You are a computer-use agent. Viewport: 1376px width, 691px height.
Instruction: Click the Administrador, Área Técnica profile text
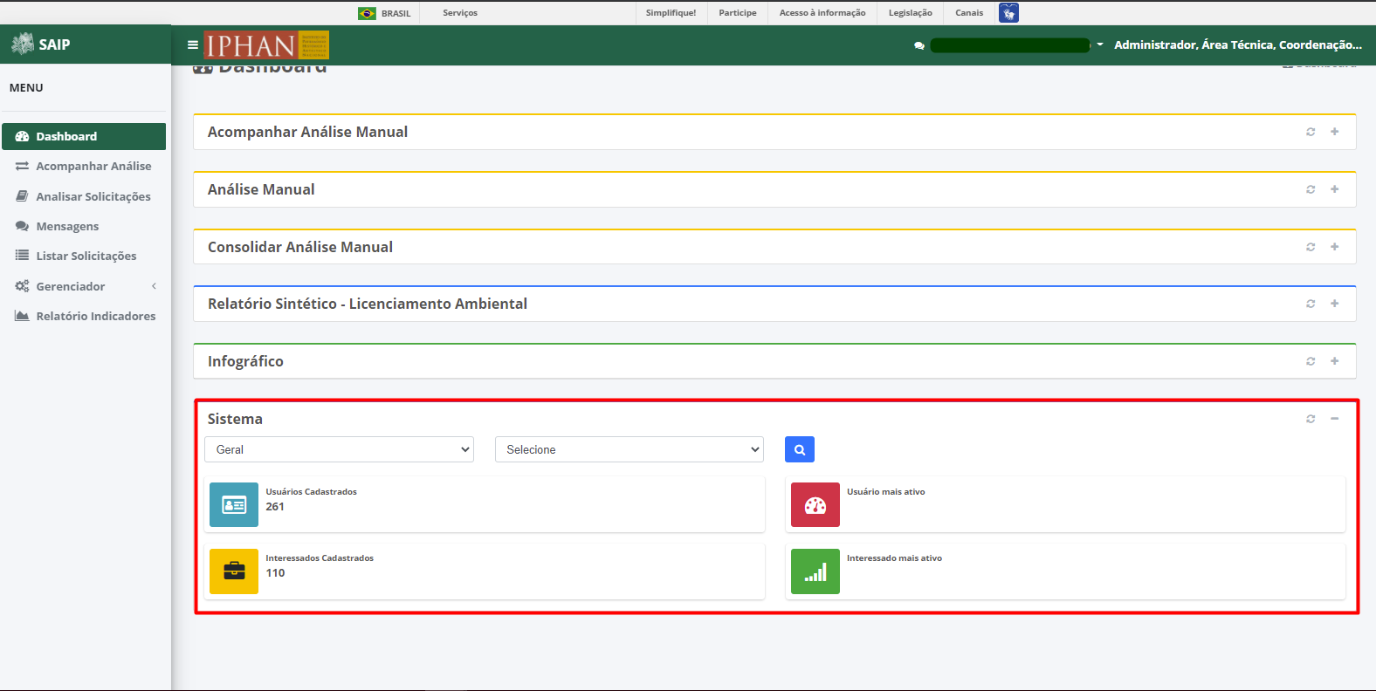tap(1238, 44)
